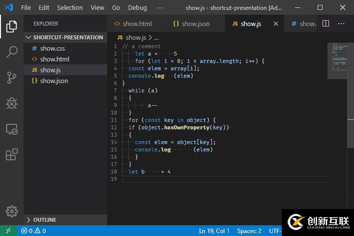Viewport: 354px width, 236px height.
Task: Click the VS Code logo icon
Action: coord(9,7)
